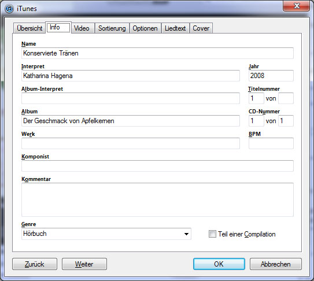Viewport: 314px width, 281px height.
Task: Close the iTunes dialog window
Action: [296, 6]
